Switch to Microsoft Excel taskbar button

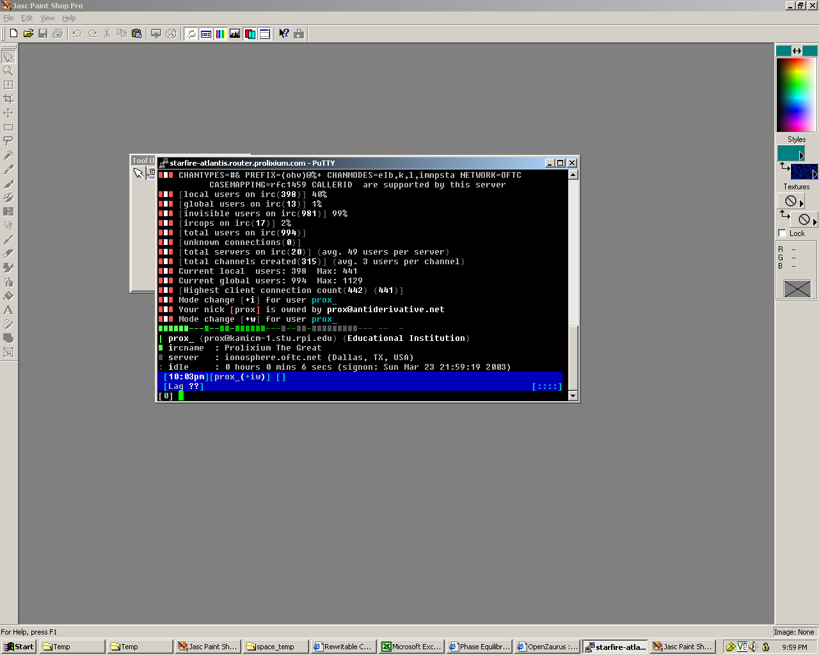411,647
